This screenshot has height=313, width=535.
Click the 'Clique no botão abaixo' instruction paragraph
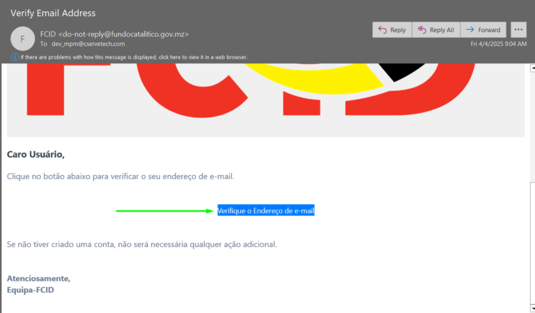121,176
